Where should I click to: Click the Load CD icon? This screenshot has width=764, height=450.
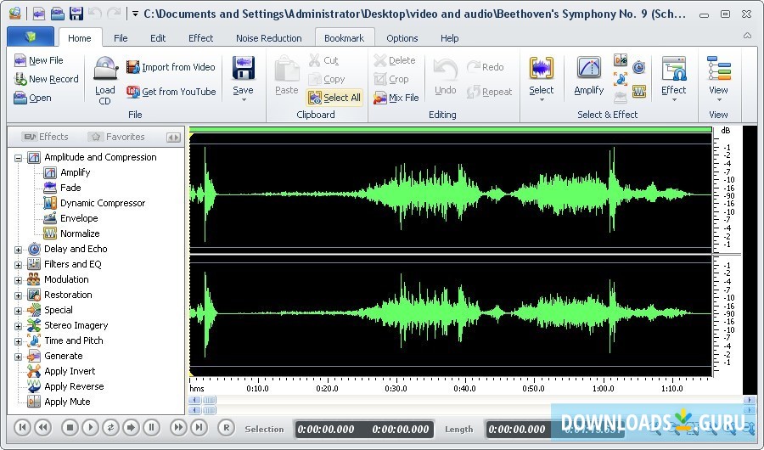105,70
